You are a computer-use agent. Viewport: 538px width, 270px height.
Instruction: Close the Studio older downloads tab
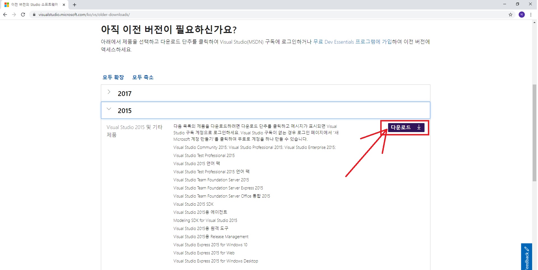click(64, 5)
